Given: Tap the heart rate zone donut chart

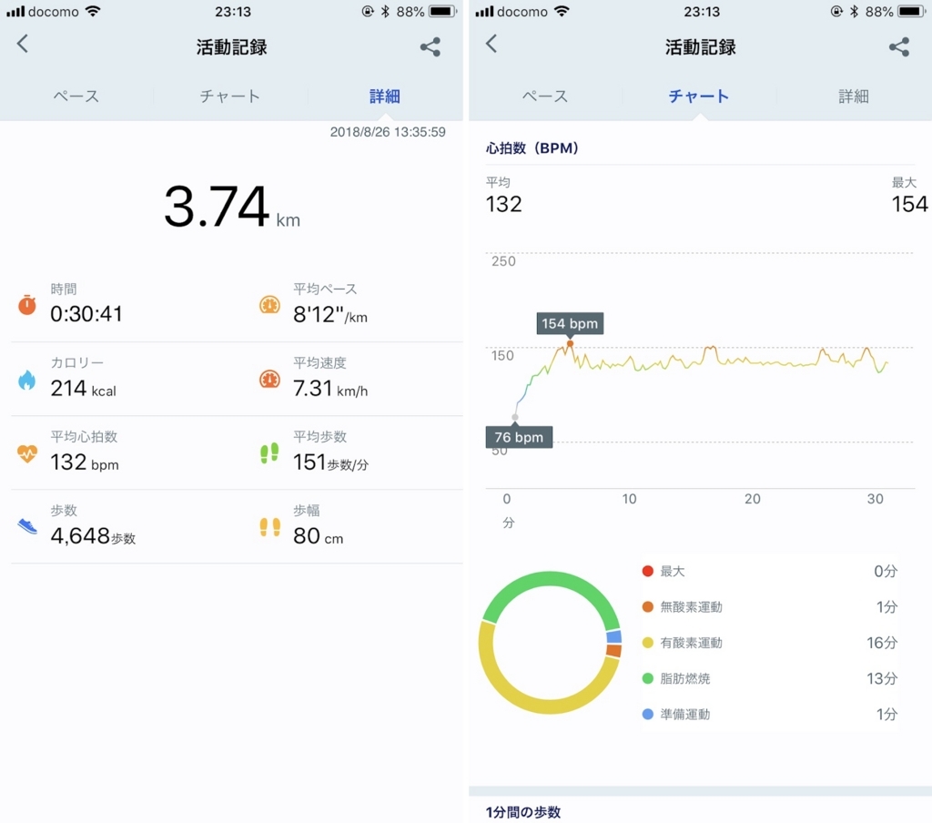Looking at the screenshot, I should coord(551,643).
